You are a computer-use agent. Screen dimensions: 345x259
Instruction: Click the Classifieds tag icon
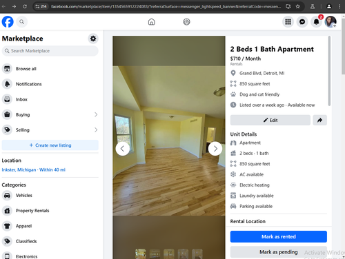pos(7,241)
